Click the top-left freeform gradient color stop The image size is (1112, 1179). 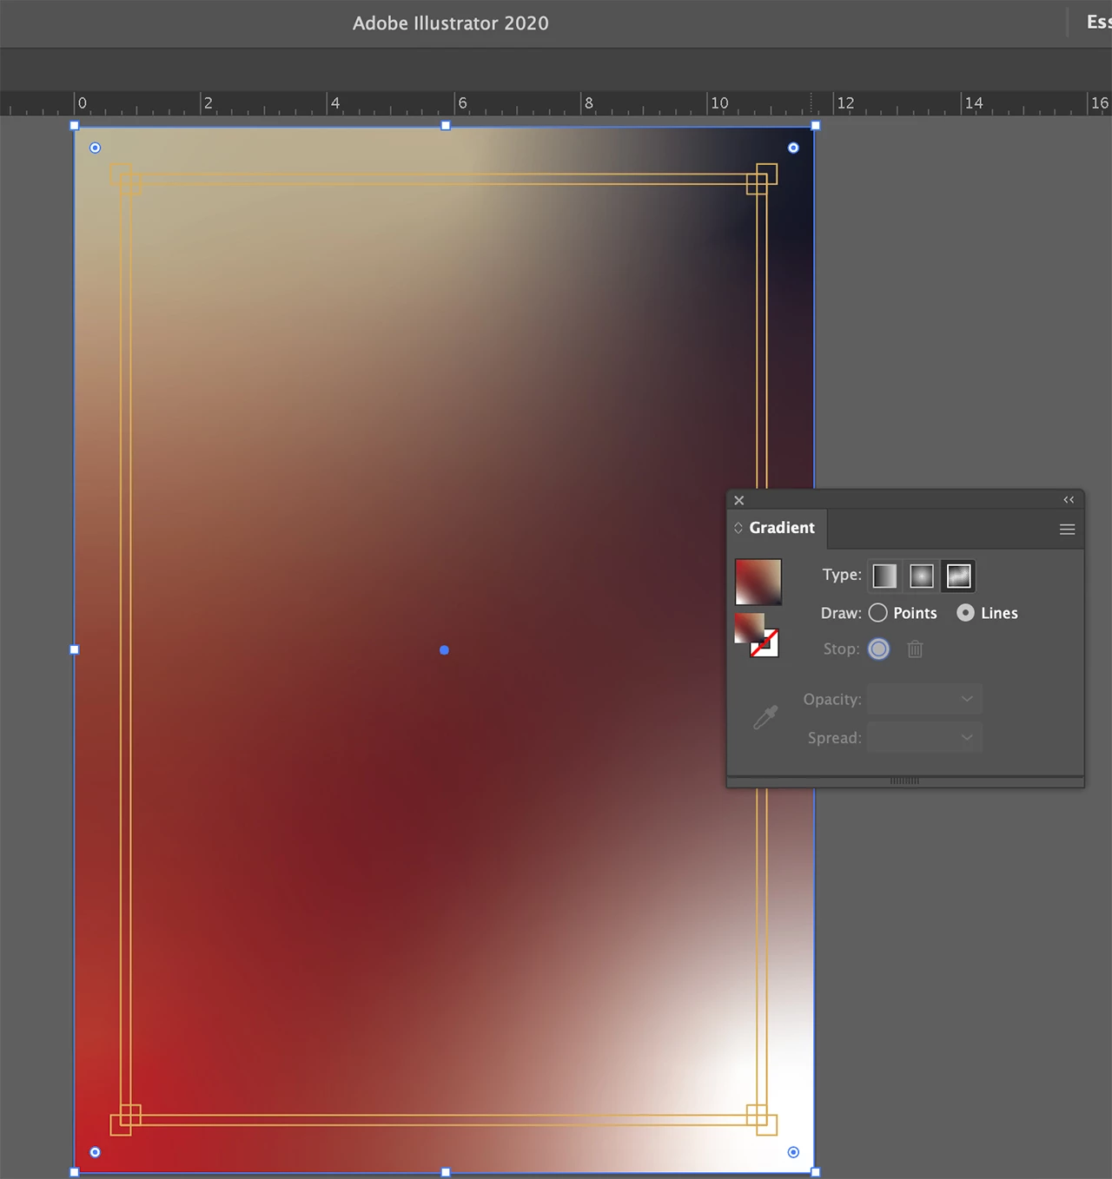(x=96, y=148)
